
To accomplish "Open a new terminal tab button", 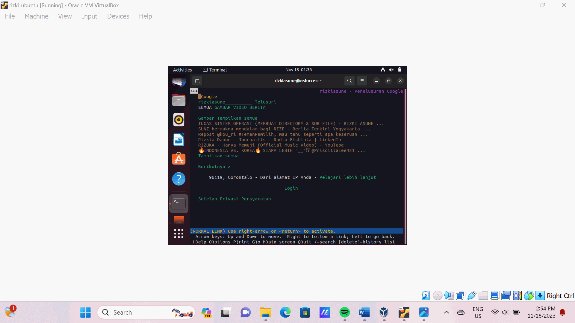I will tap(197, 81).
